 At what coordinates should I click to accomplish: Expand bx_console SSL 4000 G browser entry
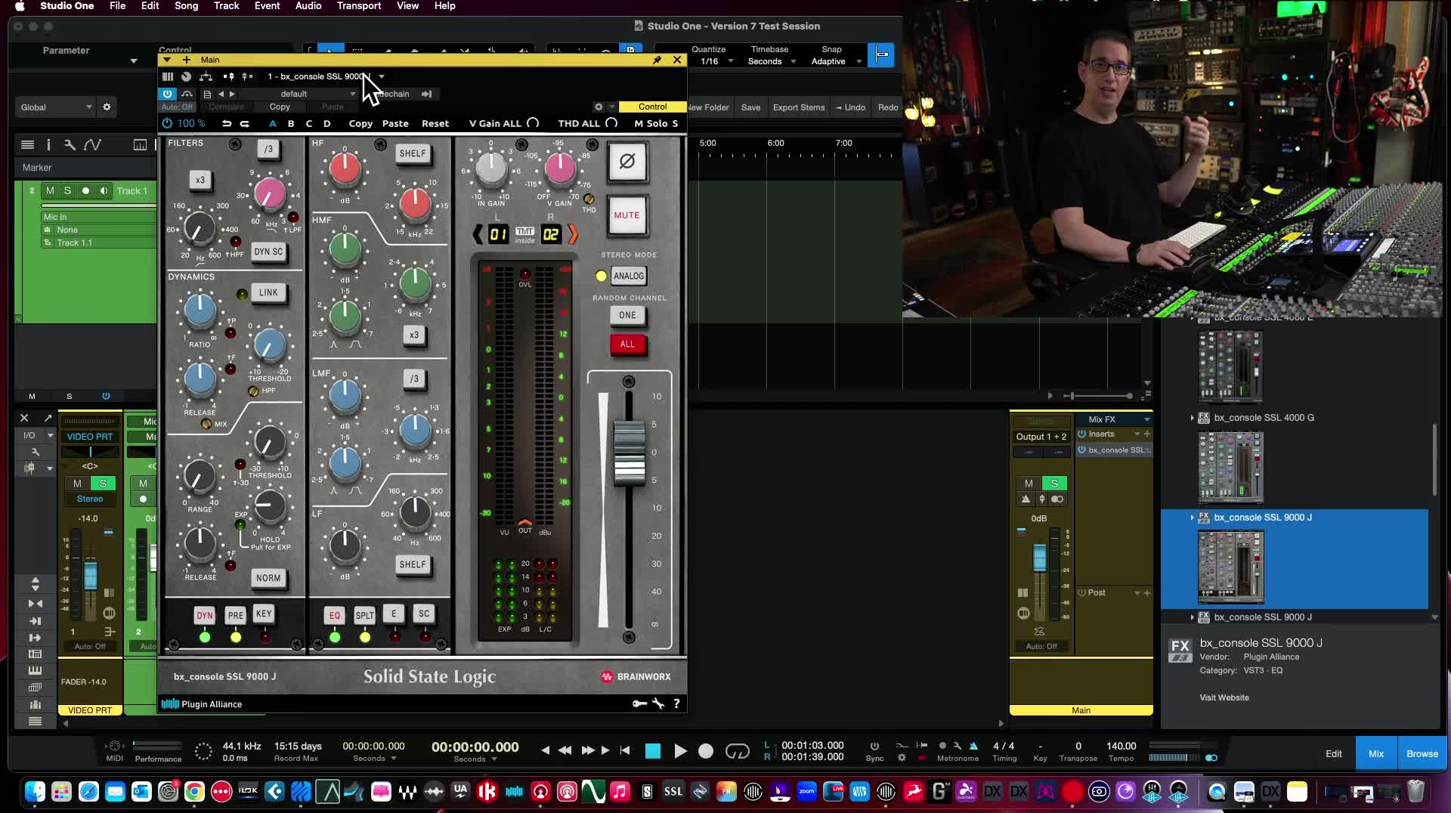click(1193, 418)
